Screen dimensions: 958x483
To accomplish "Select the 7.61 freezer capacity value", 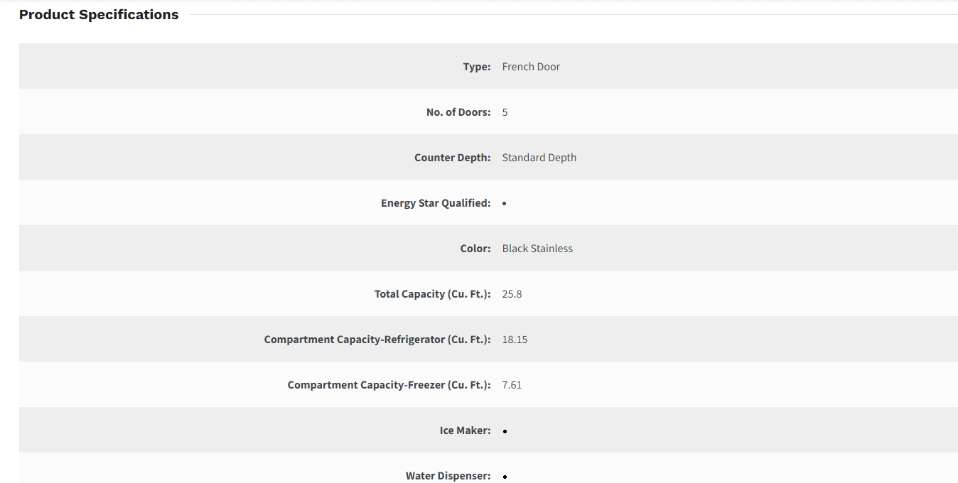I will (512, 385).
